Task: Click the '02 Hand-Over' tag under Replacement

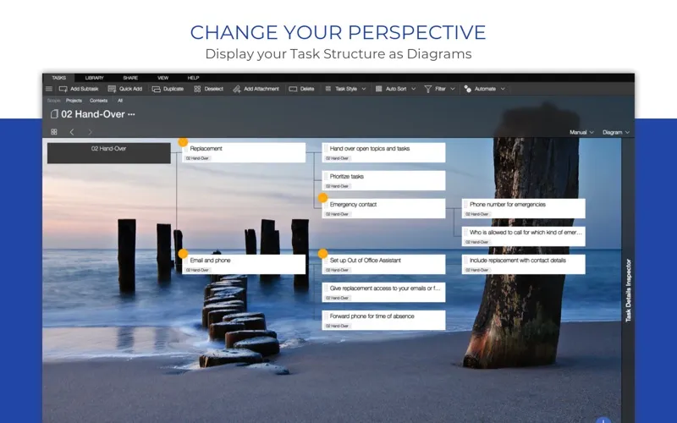Action: tap(197, 158)
